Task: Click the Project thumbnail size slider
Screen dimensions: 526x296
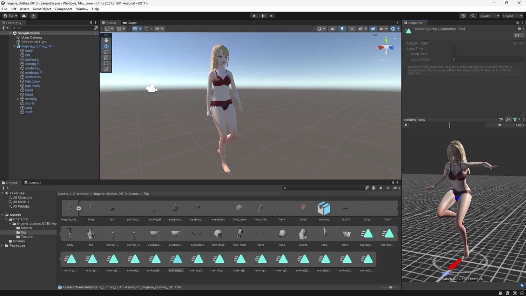Action: tap(390, 287)
